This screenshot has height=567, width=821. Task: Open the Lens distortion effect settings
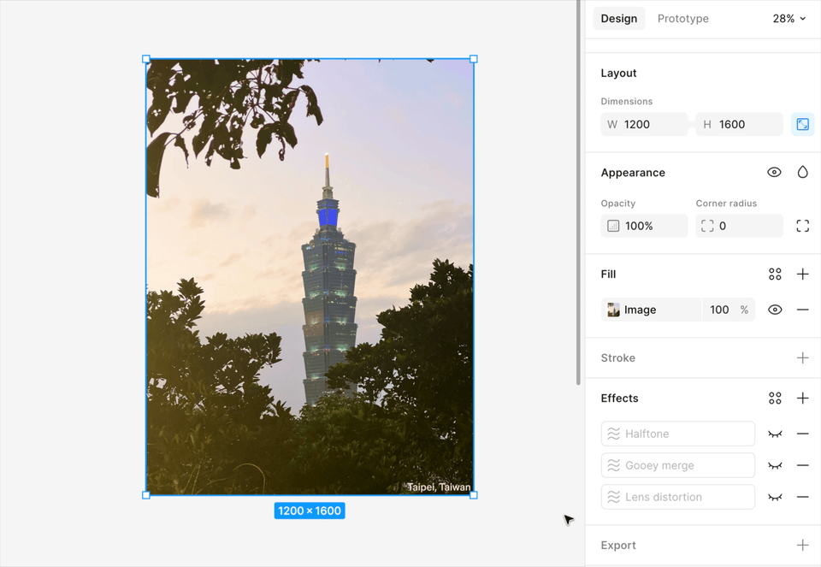[677, 497]
